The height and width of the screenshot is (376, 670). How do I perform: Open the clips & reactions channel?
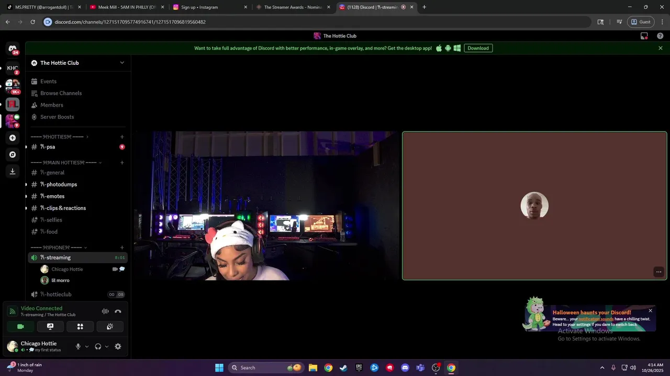pyautogui.click(x=77, y=208)
